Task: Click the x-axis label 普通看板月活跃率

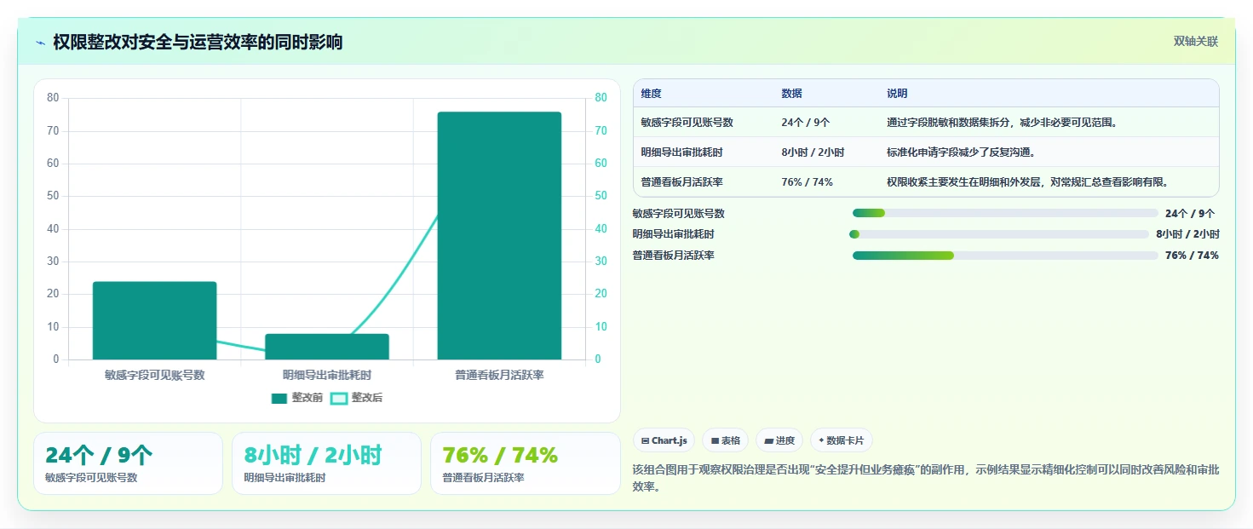Action: pyautogui.click(x=499, y=375)
